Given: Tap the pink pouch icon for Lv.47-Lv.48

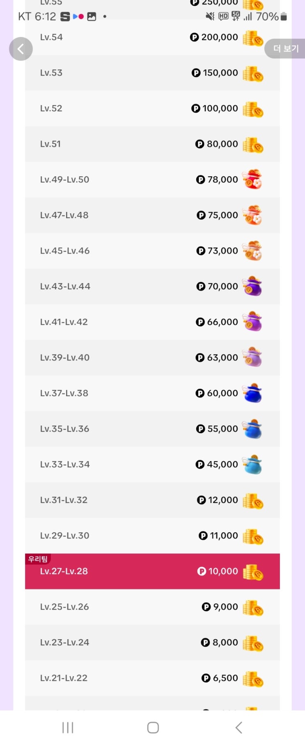Looking at the screenshot, I should (x=252, y=215).
